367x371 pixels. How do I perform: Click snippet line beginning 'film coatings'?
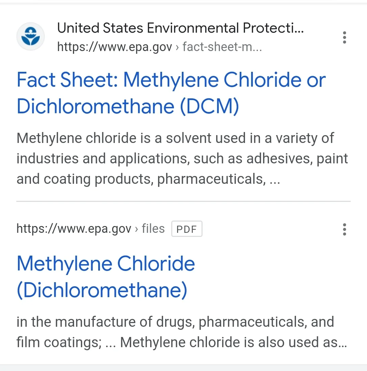pos(181,342)
